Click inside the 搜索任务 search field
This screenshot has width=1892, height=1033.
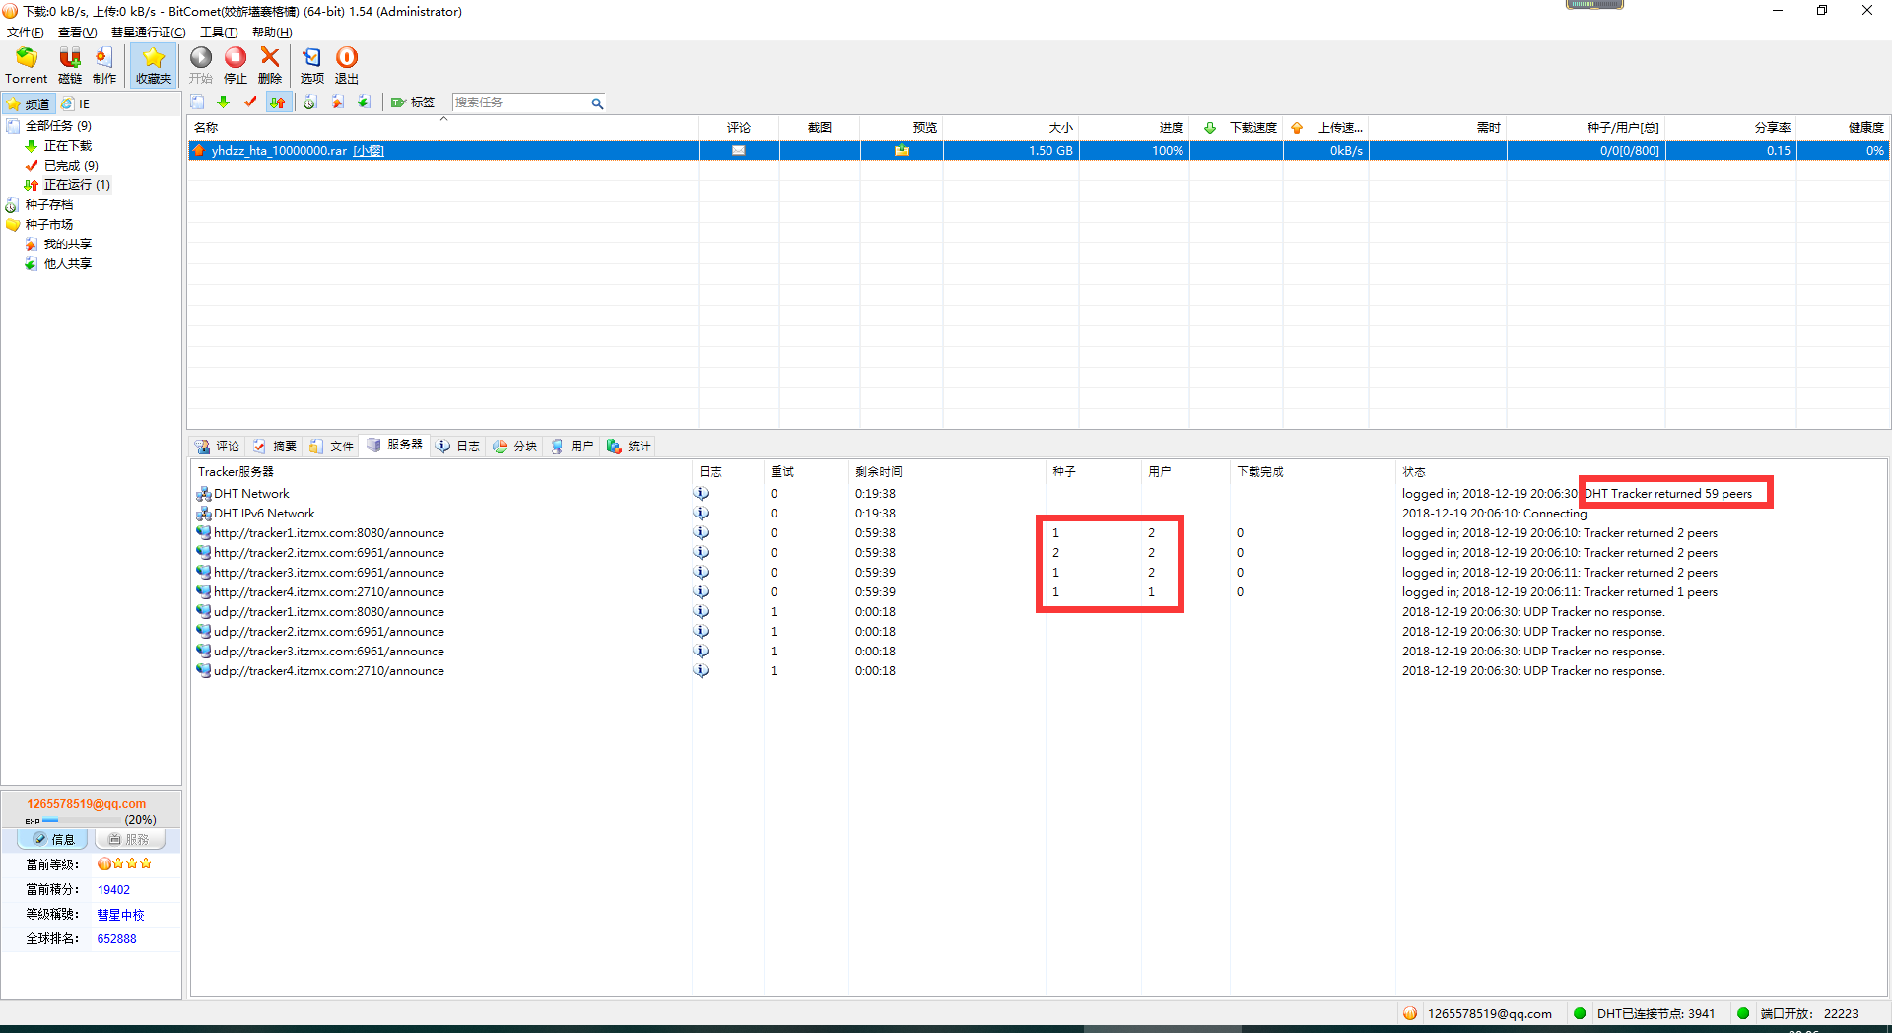click(517, 103)
